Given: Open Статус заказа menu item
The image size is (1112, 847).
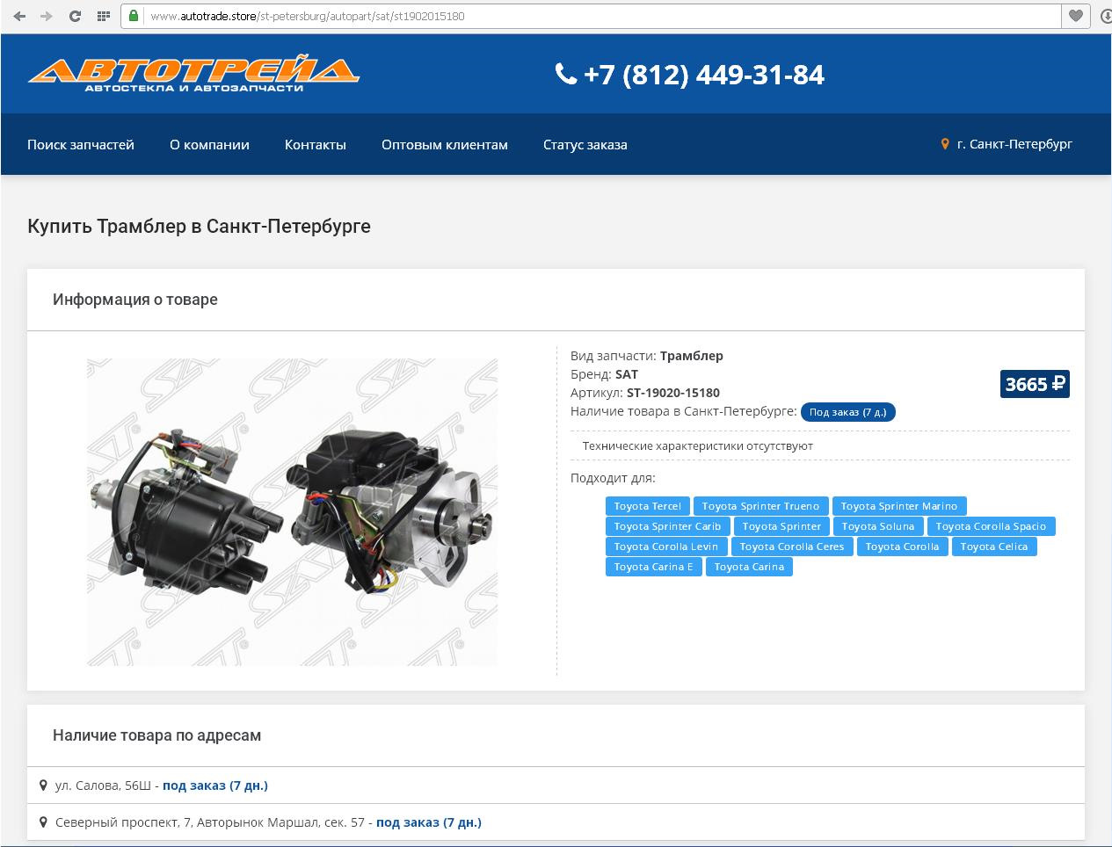Looking at the screenshot, I should tap(585, 144).
